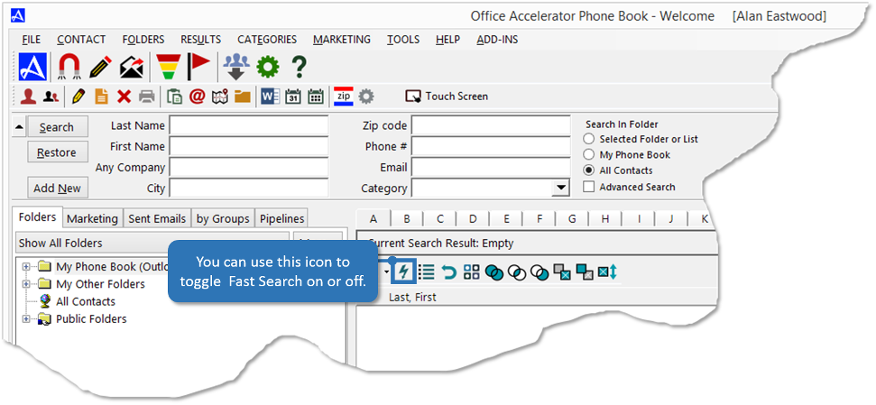Select All Contacts in the folder tree
The width and height of the screenshot is (876, 405).
[x=86, y=301]
